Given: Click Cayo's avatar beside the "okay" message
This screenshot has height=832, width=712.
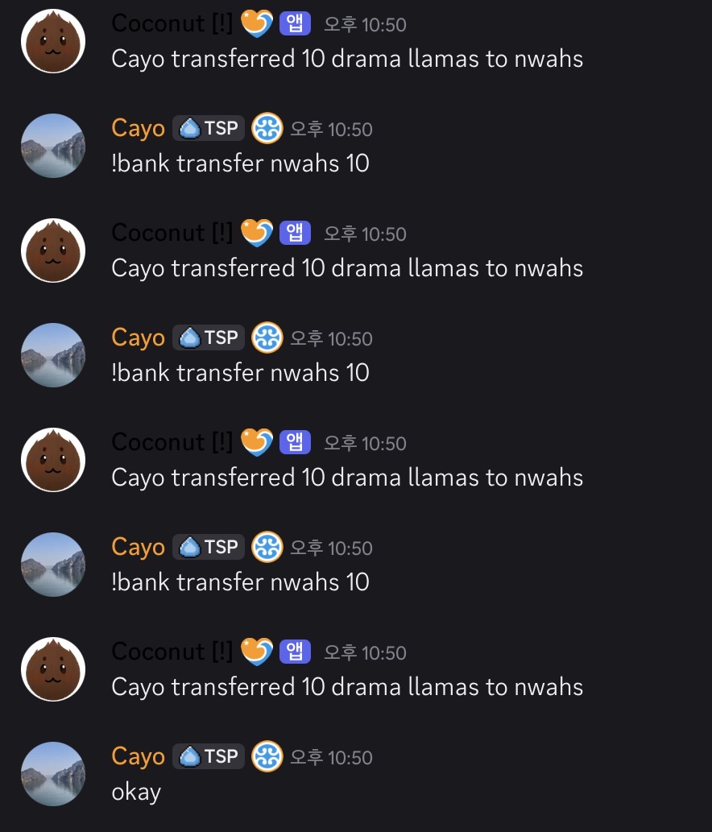Looking at the screenshot, I should coord(53,773).
